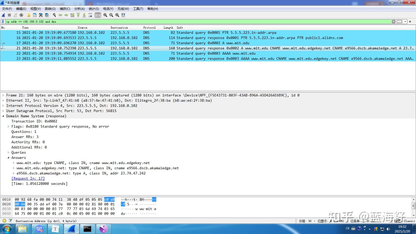Screen dimensions: 416x234
Task: Stop the current capture
Action: 9,15
